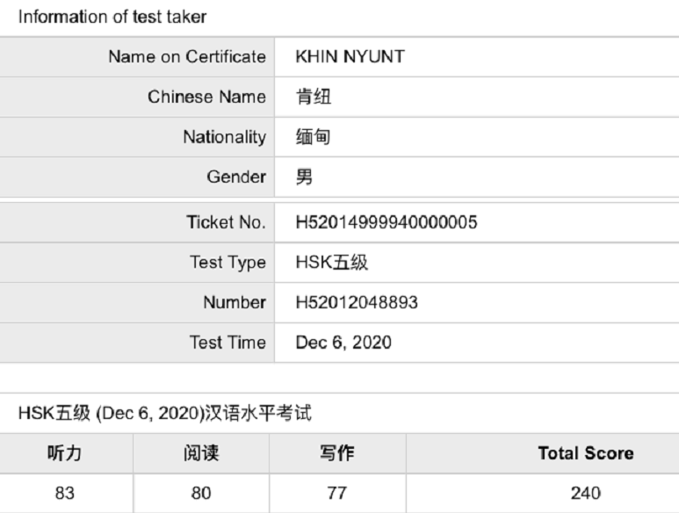Click the 写作 score of 77

pyautogui.click(x=337, y=493)
